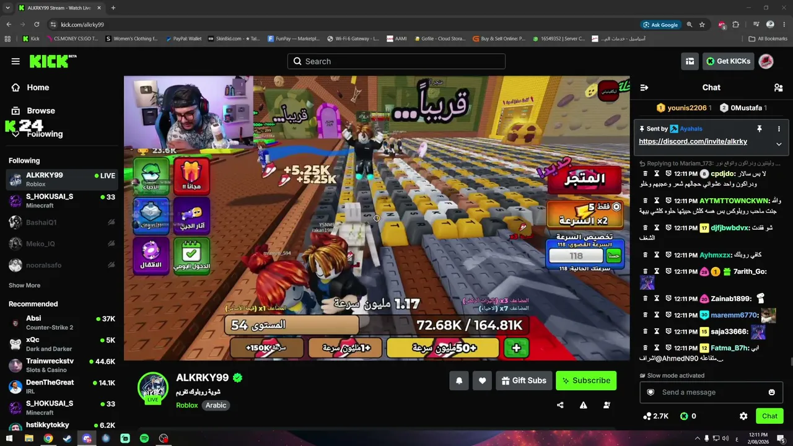
Task: Open xQc recommended channel
Action: pos(61,344)
